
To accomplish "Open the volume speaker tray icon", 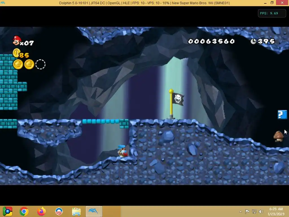I will (x=261, y=211).
